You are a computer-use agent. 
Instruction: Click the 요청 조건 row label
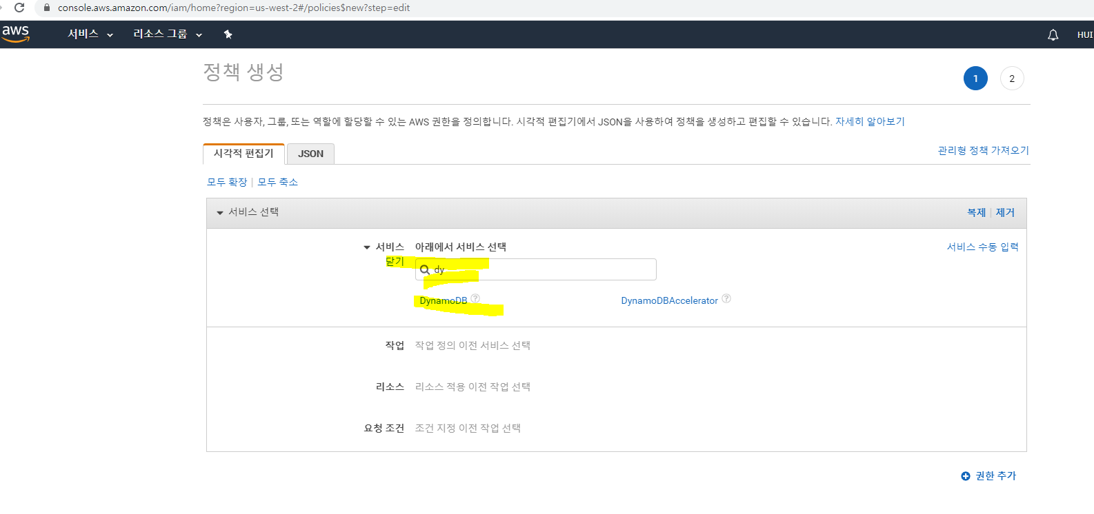click(x=384, y=428)
